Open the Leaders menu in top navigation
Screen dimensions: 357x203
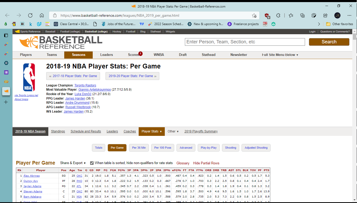[x=107, y=55]
